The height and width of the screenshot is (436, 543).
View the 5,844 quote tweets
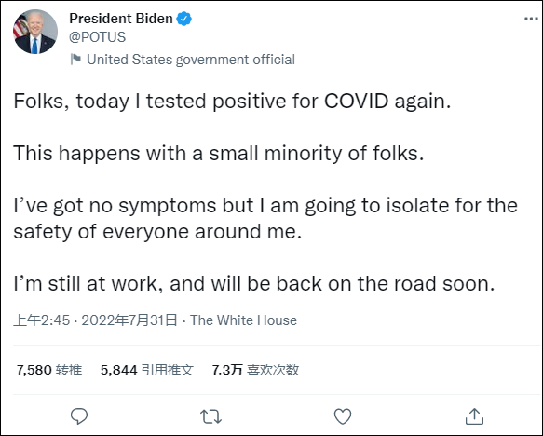pos(147,370)
